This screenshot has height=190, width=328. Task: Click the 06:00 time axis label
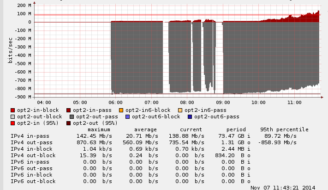click(x=115, y=103)
